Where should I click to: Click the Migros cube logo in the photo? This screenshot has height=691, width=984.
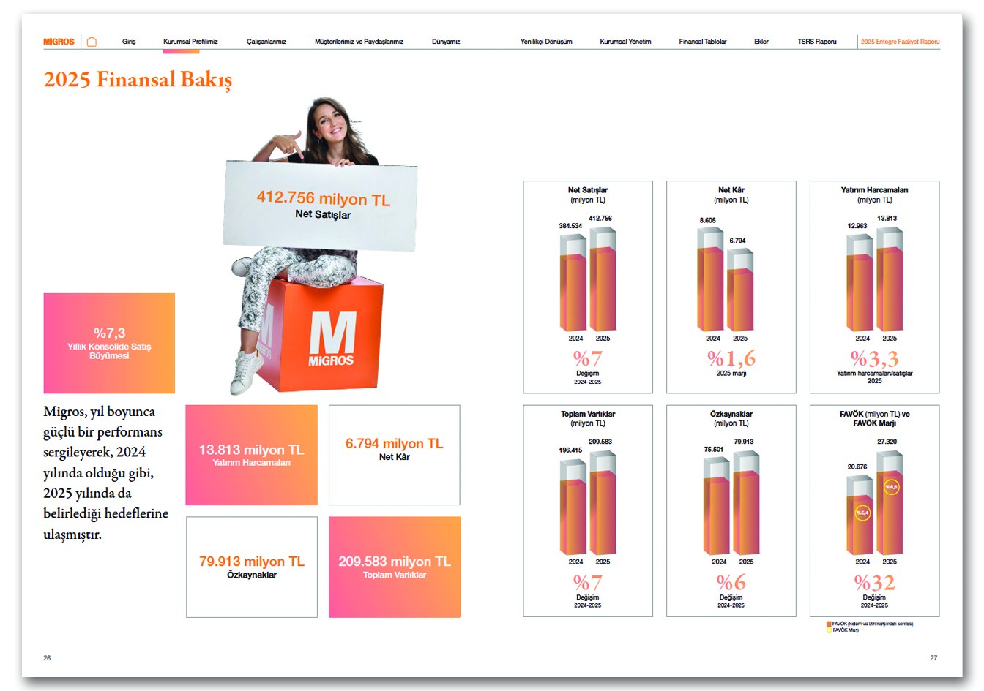click(x=331, y=339)
